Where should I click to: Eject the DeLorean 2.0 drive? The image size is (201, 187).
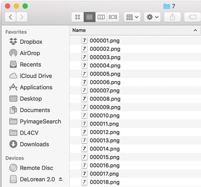pos(61,179)
